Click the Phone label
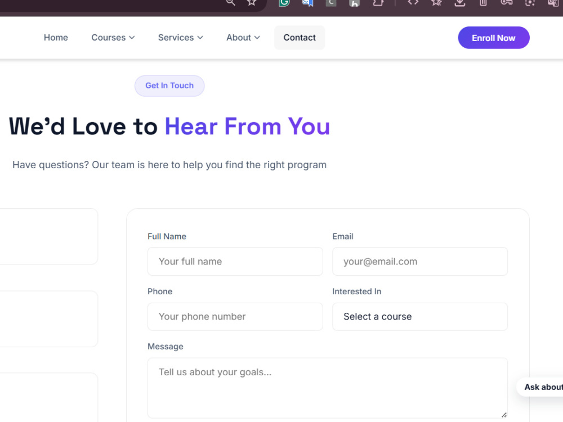This screenshot has height=422, width=563. 160,291
